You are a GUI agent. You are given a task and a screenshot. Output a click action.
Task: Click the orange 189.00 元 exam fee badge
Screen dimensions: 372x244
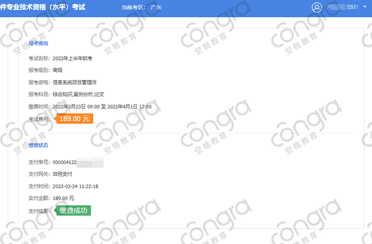pos(74,118)
